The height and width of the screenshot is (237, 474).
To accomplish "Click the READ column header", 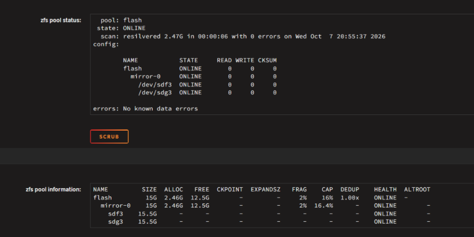I will (224, 60).
